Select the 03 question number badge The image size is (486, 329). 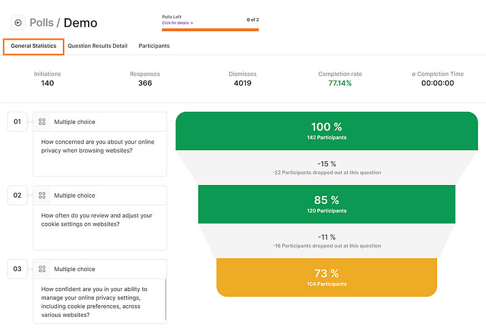17,269
